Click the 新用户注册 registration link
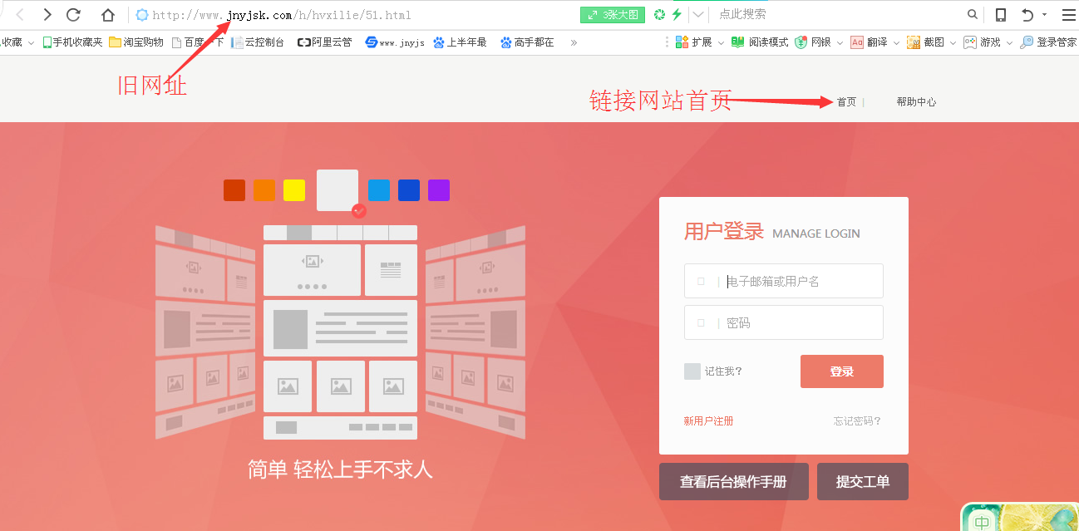The image size is (1079, 531). pyautogui.click(x=707, y=420)
